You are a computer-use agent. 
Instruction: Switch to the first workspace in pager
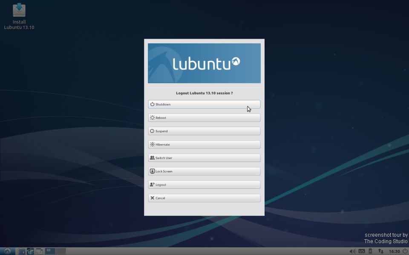click(50, 251)
